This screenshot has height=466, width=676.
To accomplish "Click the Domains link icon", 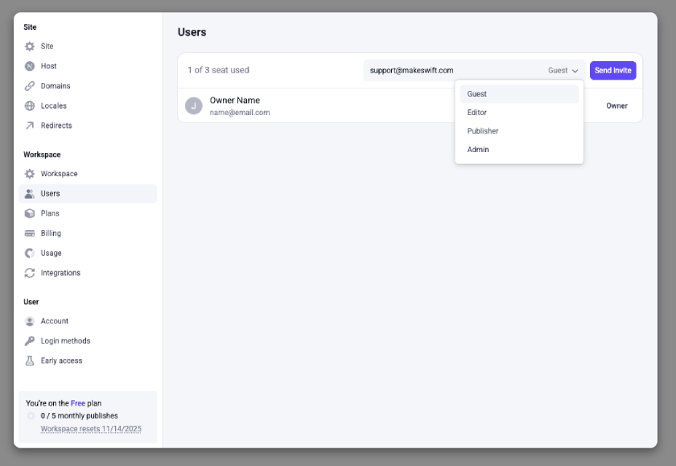I will pyautogui.click(x=31, y=85).
